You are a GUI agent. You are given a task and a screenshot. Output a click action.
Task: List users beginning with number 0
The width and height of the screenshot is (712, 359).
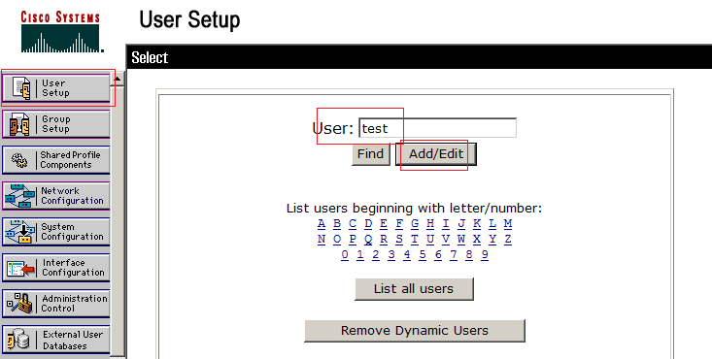[x=345, y=254]
